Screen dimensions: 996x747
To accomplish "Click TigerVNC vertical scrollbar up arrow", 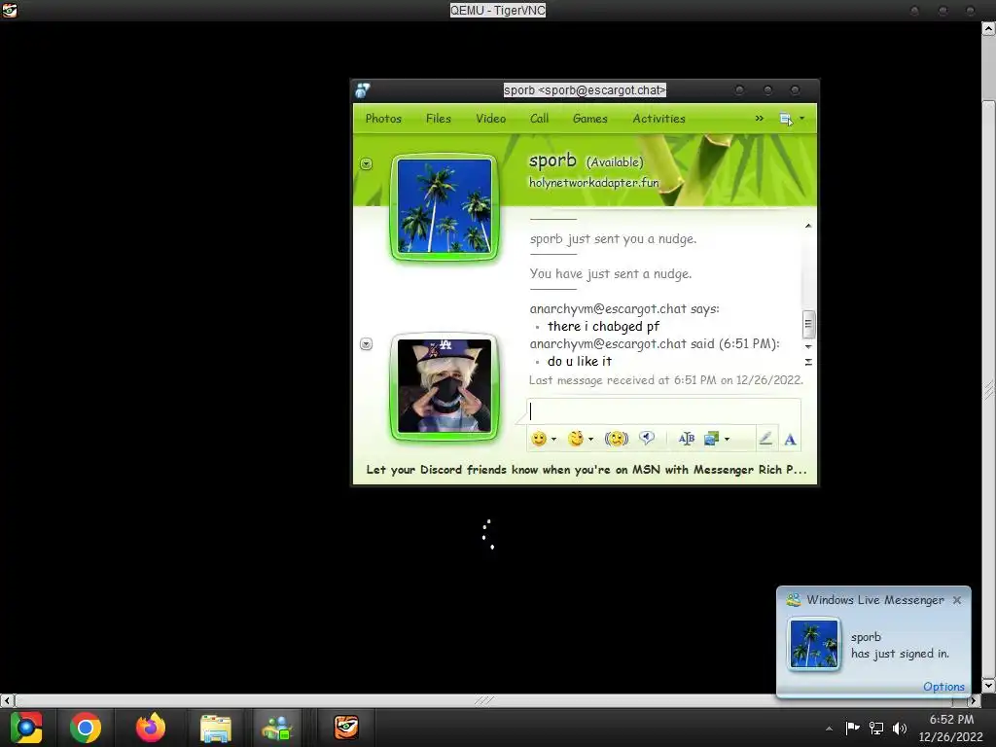I will pos(988,29).
